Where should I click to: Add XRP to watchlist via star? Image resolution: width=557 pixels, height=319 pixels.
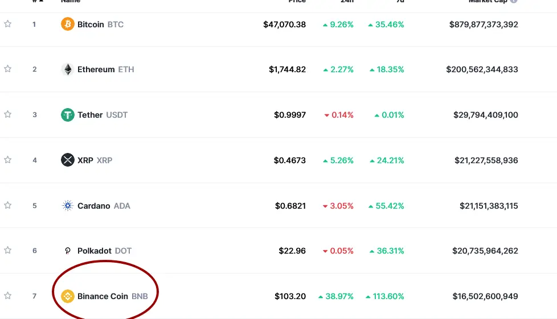pyautogui.click(x=7, y=159)
